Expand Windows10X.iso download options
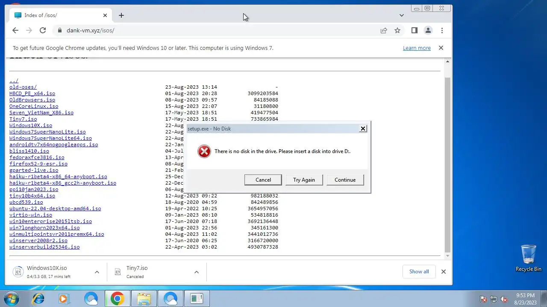 [x=97, y=272]
